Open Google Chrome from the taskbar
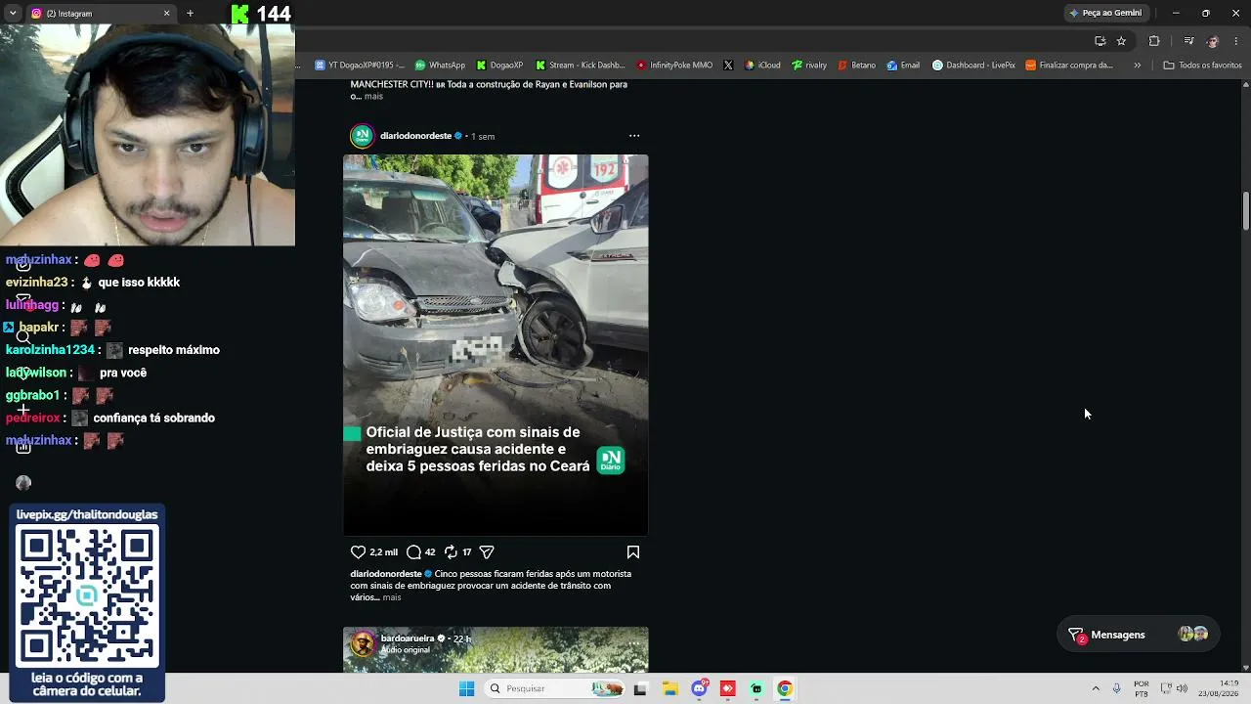The height and width of the screenshot is (704, 1251). (784, 688)
